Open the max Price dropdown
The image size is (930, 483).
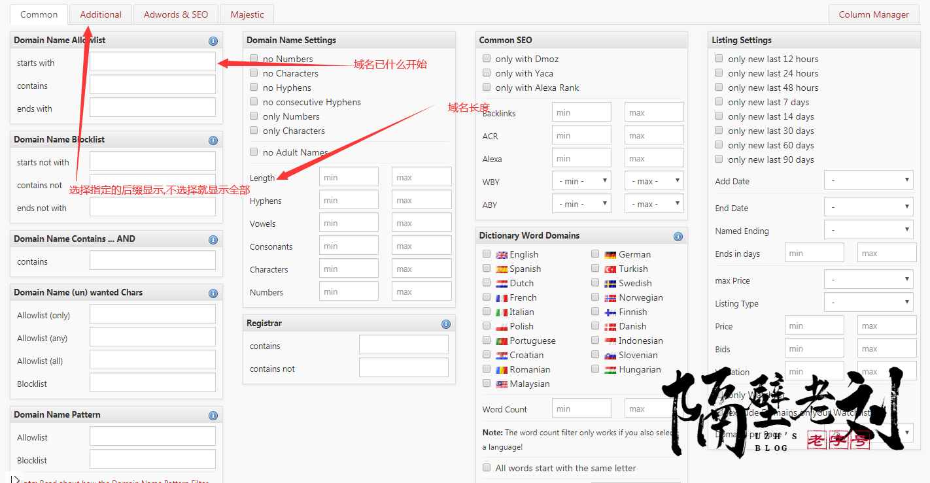click(x=869, y=280)
